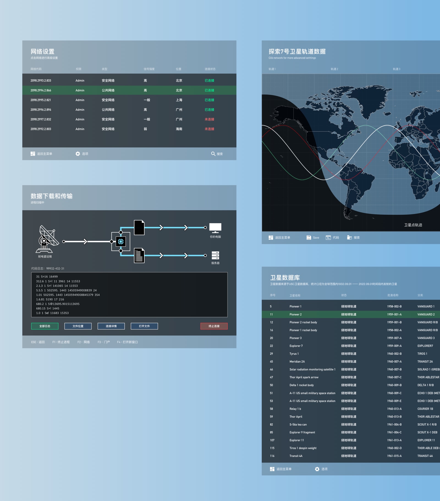Select the Explorer 7 satellite row
This screenshot has height=501, width=440.
point(351,346)
